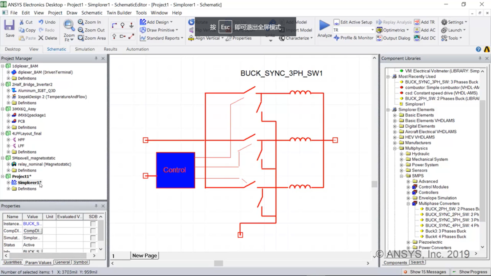Click Show Progress button
Image resolution: width=491 pixels, height=276 pixels.
470,272
